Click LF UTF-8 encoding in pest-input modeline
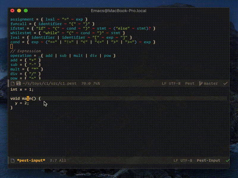238x178 pixels. 183,160
